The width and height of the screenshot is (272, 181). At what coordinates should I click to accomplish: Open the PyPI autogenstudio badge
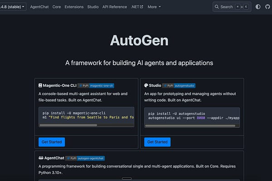[x=179, y=86]
